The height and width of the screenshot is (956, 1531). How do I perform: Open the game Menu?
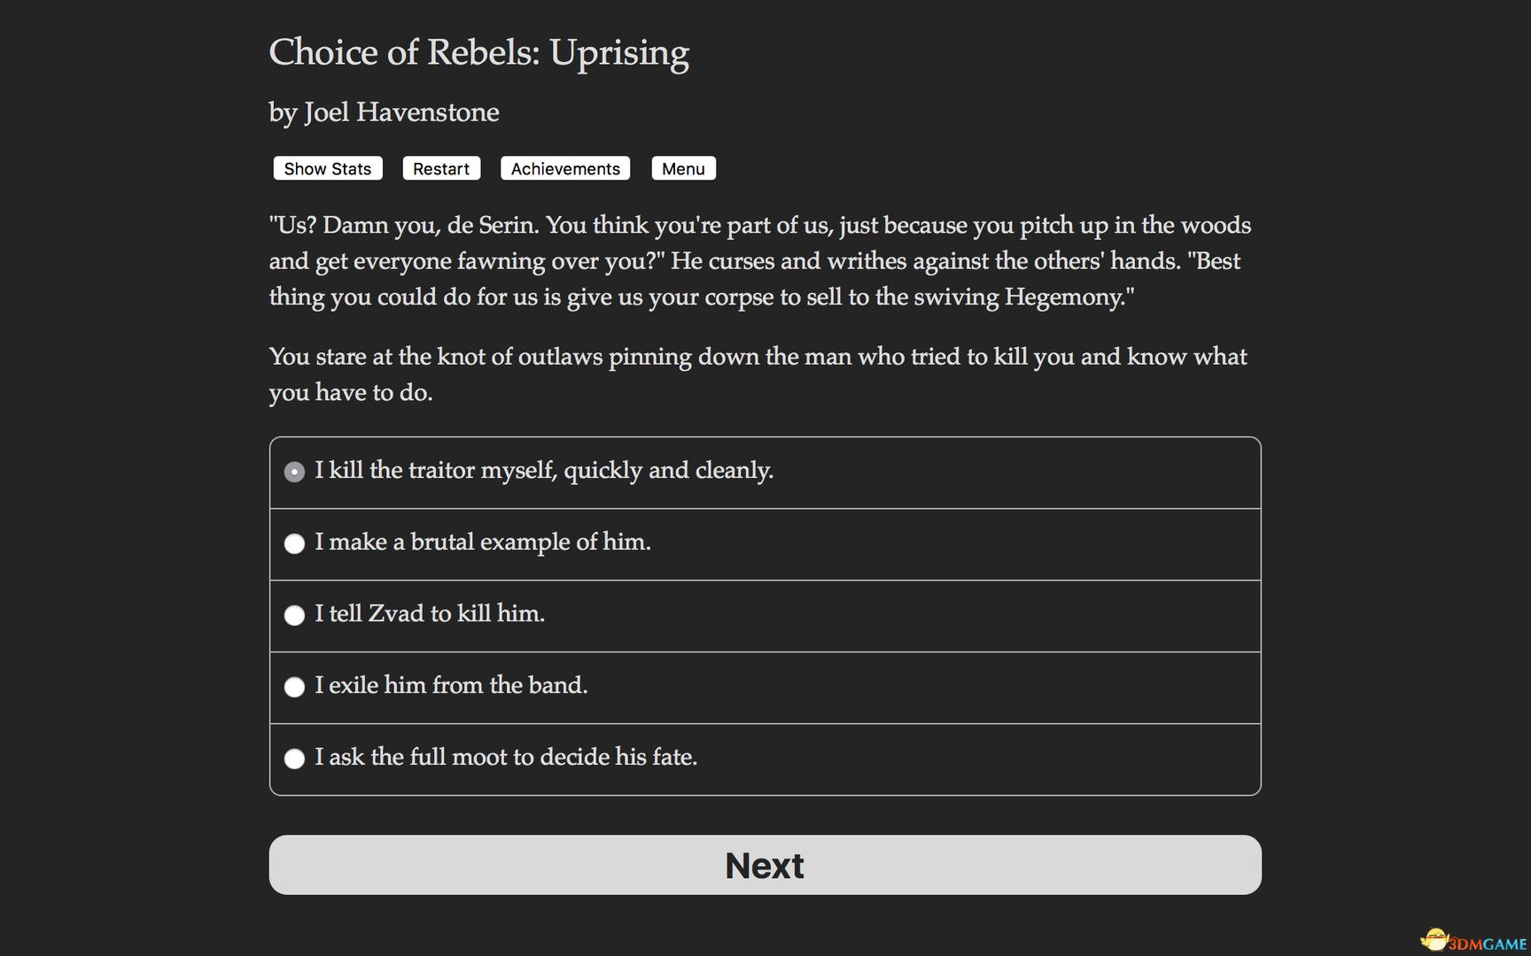click(683, 168)
